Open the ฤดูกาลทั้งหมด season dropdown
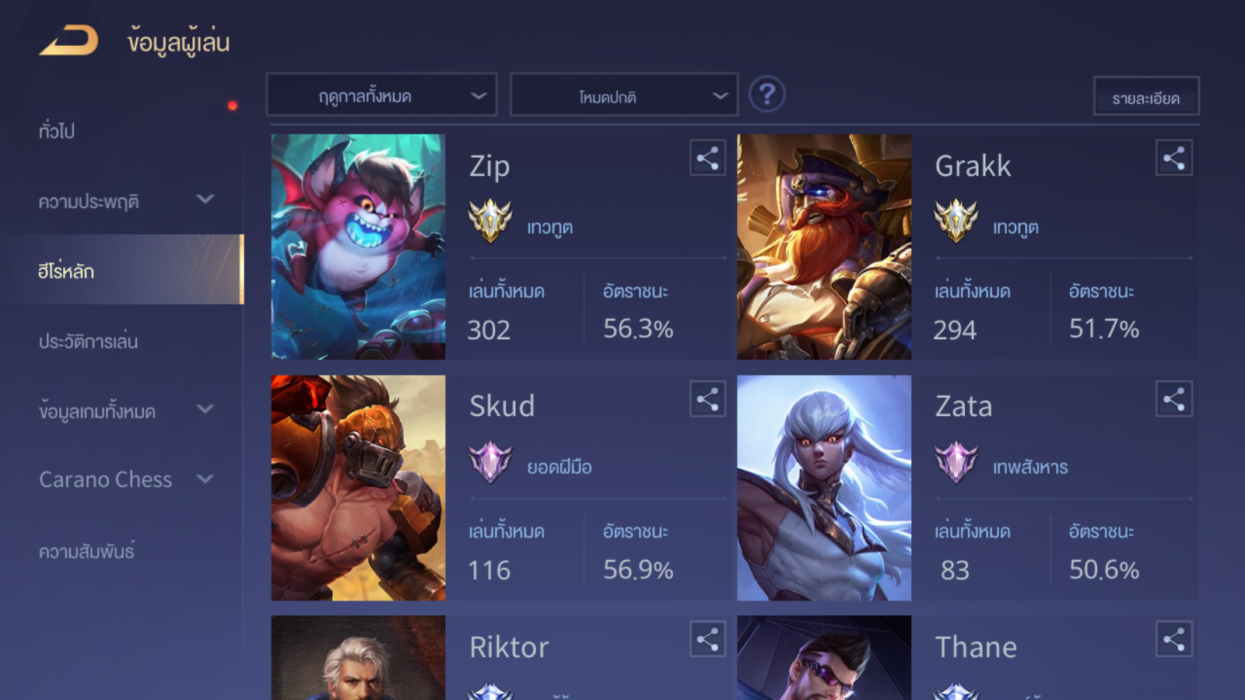The image size is (1245, 700). (x=381, y=95)
